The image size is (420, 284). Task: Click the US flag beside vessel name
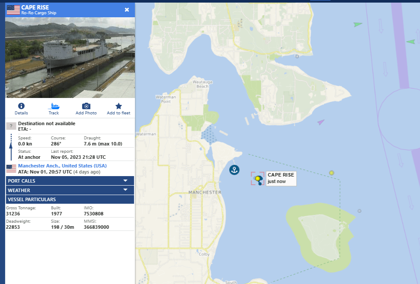click(13, 10)
